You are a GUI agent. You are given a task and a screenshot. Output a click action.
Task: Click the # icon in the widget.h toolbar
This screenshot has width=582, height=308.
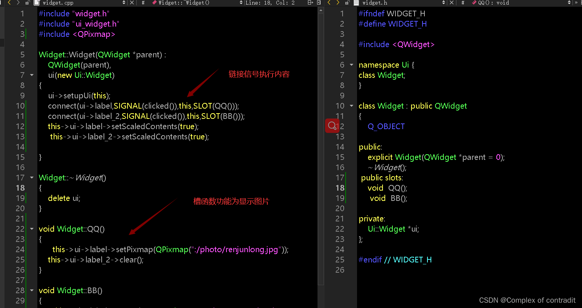[463, 2]
